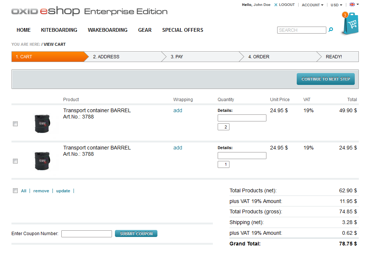
Task: Click quantity field showing 2
Action: point(224,127)
